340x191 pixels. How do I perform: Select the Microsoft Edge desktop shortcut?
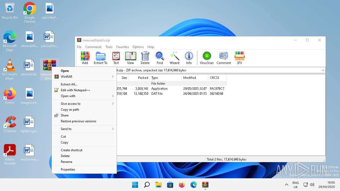[10, 41]
